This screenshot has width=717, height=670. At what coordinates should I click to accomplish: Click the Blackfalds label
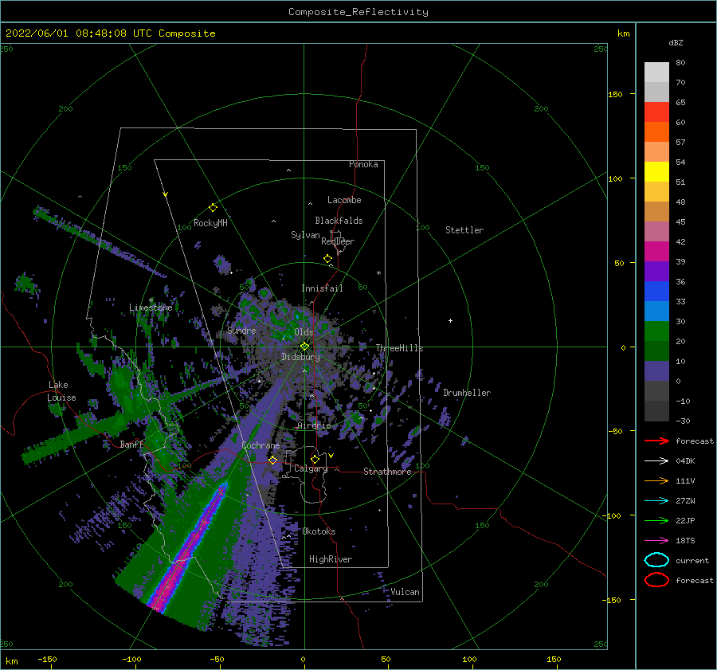coord(339,221)
